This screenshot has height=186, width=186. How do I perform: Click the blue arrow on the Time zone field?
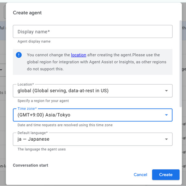click(x=166, y=115)
